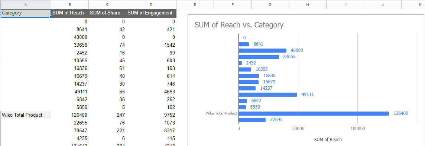Click the chart title SUM of Reach vs. Category
Image resolution: width=425 pixels, height=146 pixels.
tap(239, 25)
